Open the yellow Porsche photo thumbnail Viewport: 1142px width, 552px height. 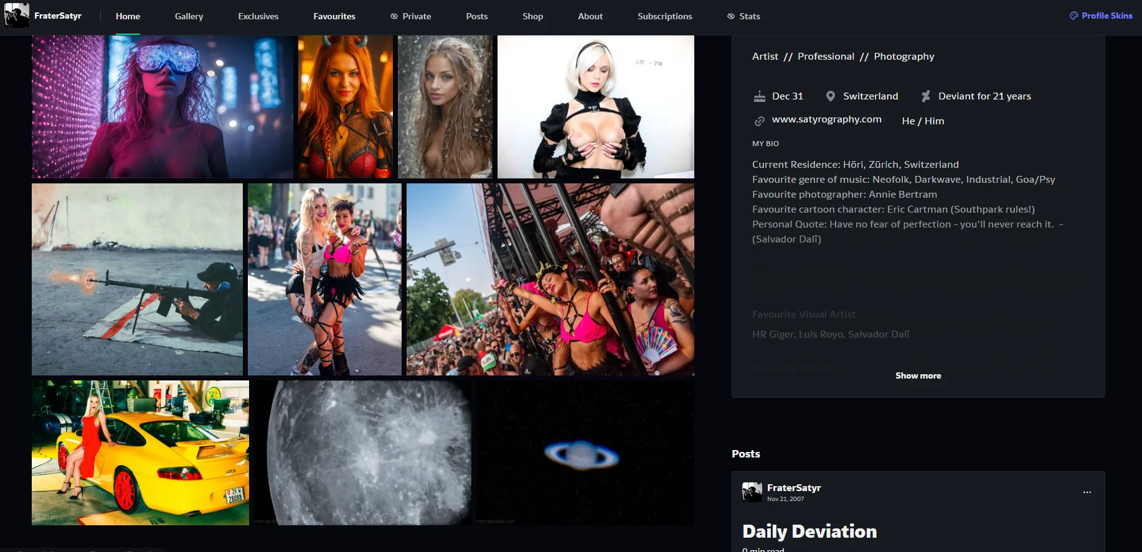pyautogui.click(x=140, y=453)
